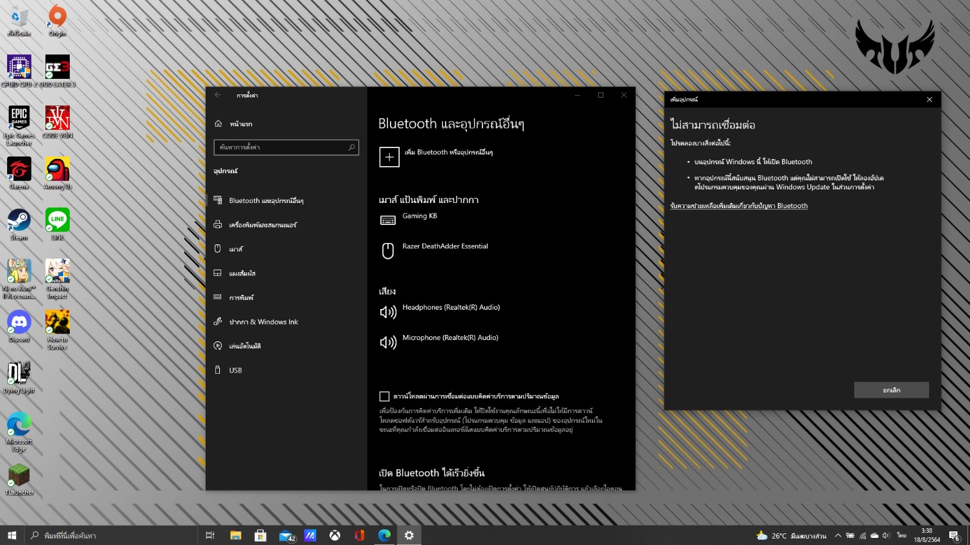Toggle download over metered connections checkbox
This screenshot has width=970, height=545.
coord(384,396)
